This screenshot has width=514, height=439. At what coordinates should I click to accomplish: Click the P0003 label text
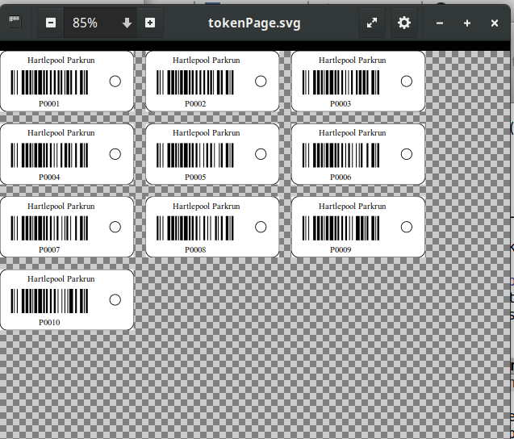pyautogui.click(x=341, y=103)
